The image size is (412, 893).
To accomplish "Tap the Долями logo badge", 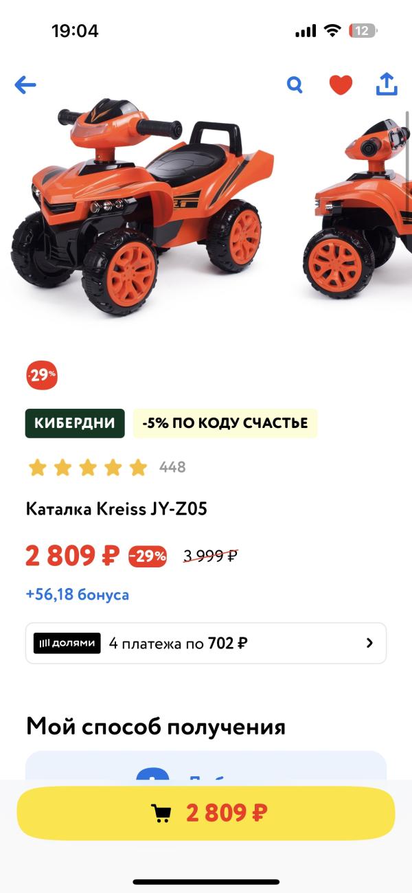I will pyautogui.click(x=67, y=643).
